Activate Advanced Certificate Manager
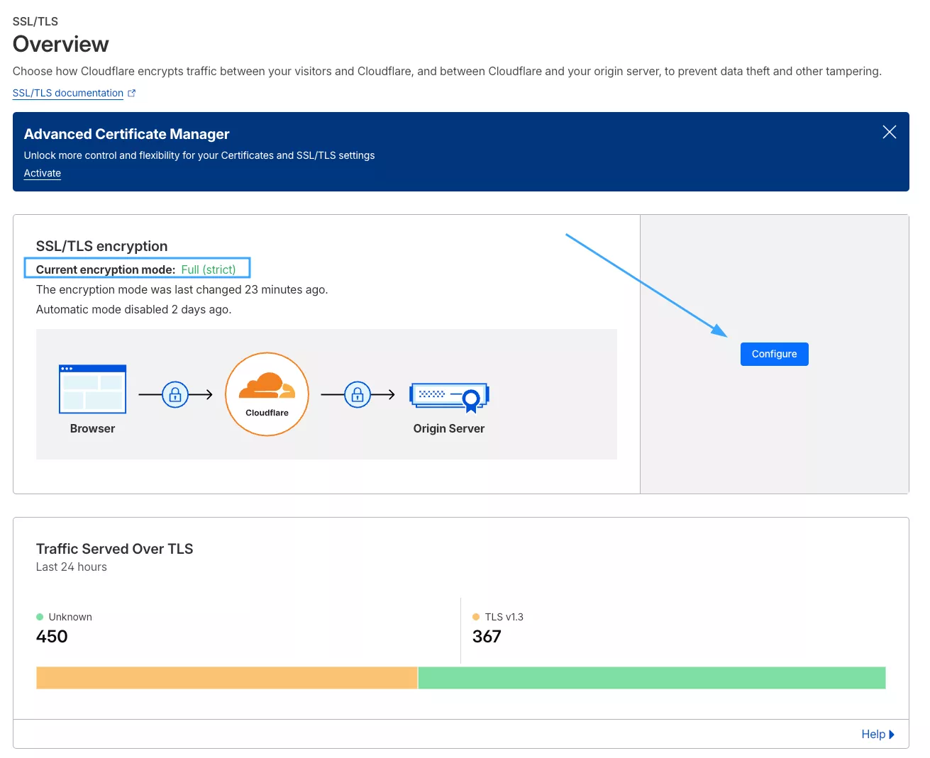This screenshot has width=930, height=758. coord(42,173)
